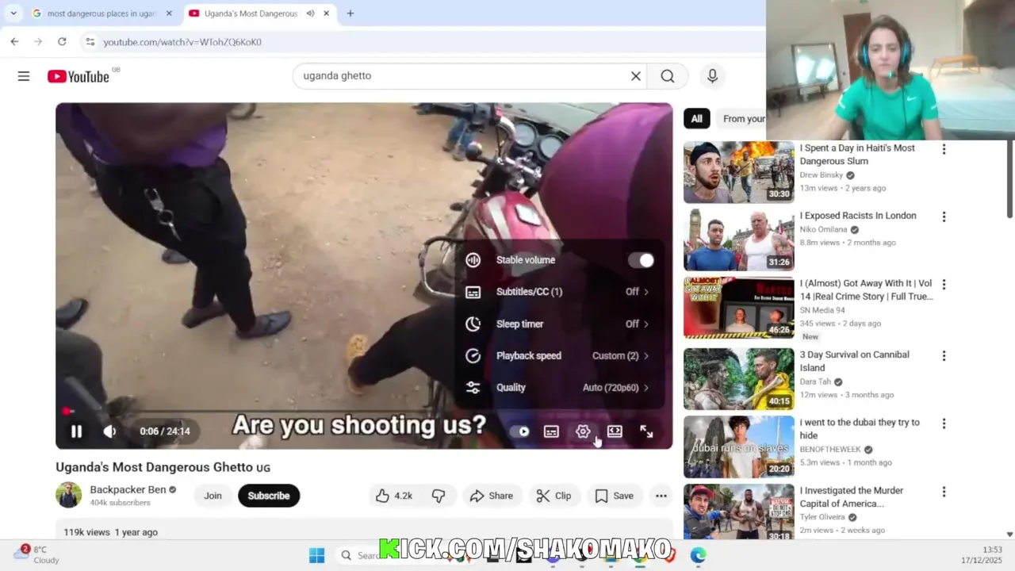The width and height of the screenshot is (1015, 571).
Task: Open options menu for dubai video
Action: click(x=944, y=423)
